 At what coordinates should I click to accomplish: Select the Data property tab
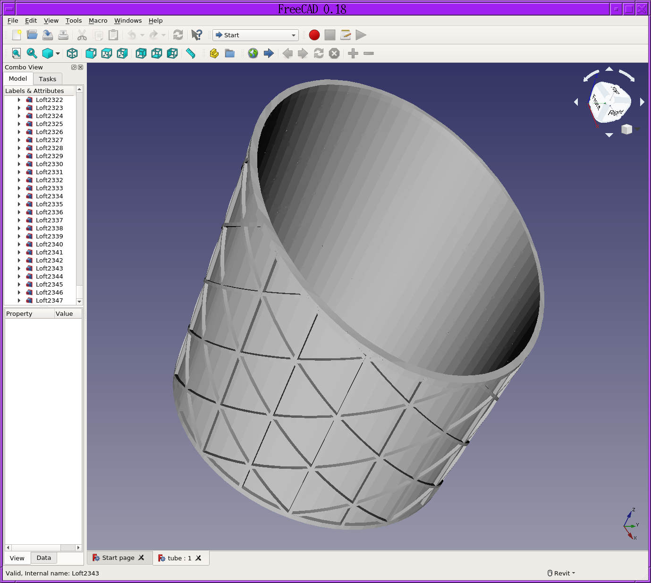coord(43,558)
